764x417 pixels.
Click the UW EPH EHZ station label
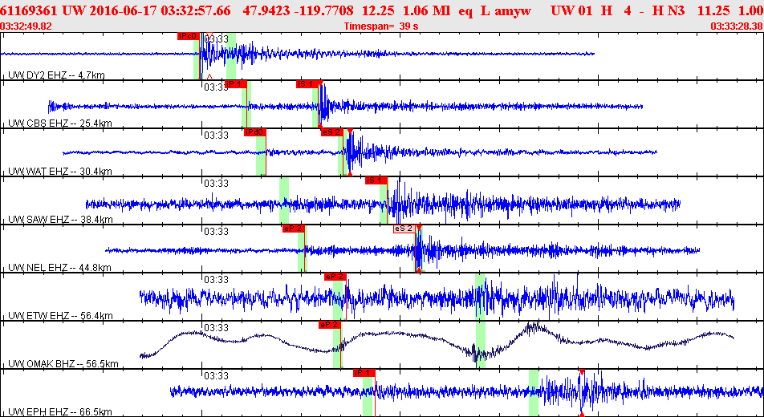(x=59, y=412)
